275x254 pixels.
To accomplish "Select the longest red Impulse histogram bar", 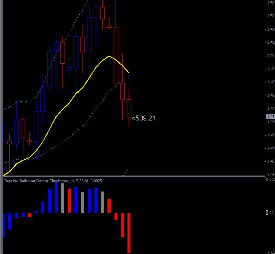I will (x=129, y=233).
